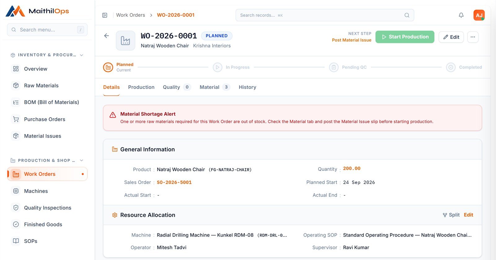Click the General Information factory icon

[115, 149]
